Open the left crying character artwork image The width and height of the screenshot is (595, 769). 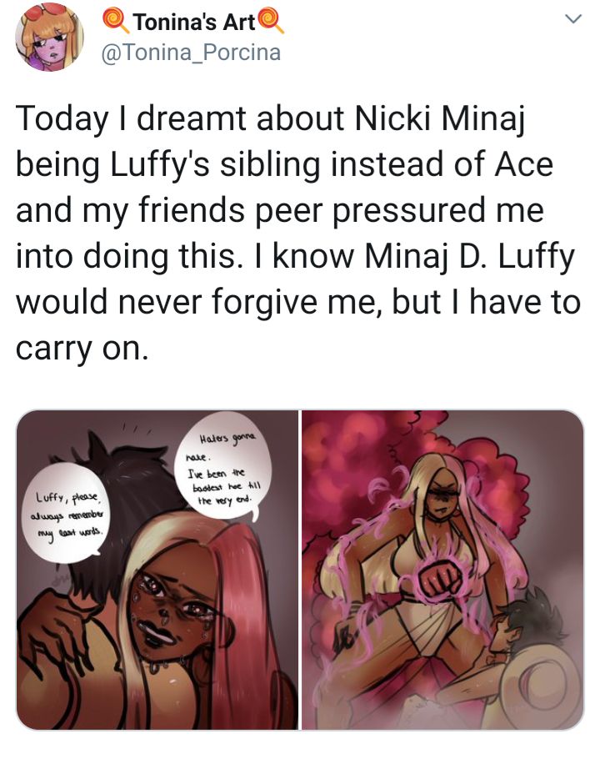[x=157, y=570]
